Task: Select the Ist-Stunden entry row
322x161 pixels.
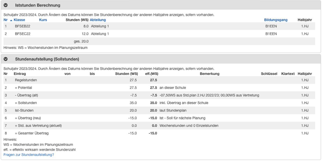Action: tap(159, 110)
